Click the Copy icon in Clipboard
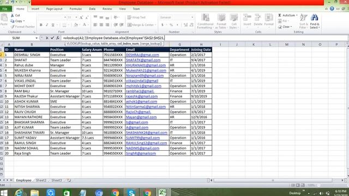The height and width of the screenshot is (196, 349). 13,21
